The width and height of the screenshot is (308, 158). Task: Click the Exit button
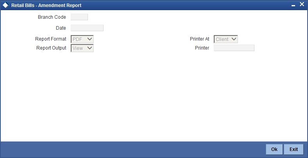(294, 149)
